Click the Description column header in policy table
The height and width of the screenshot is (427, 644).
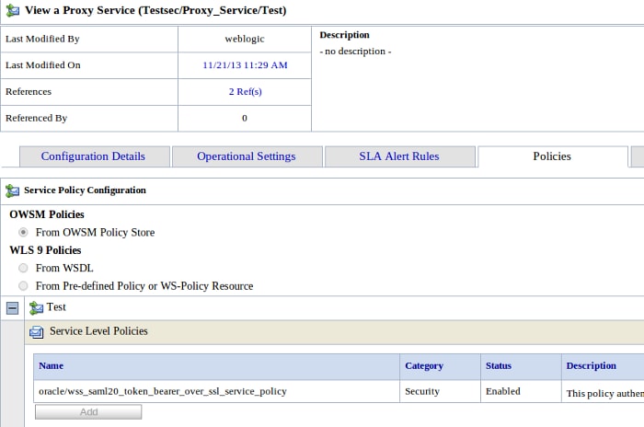[591, 366]
